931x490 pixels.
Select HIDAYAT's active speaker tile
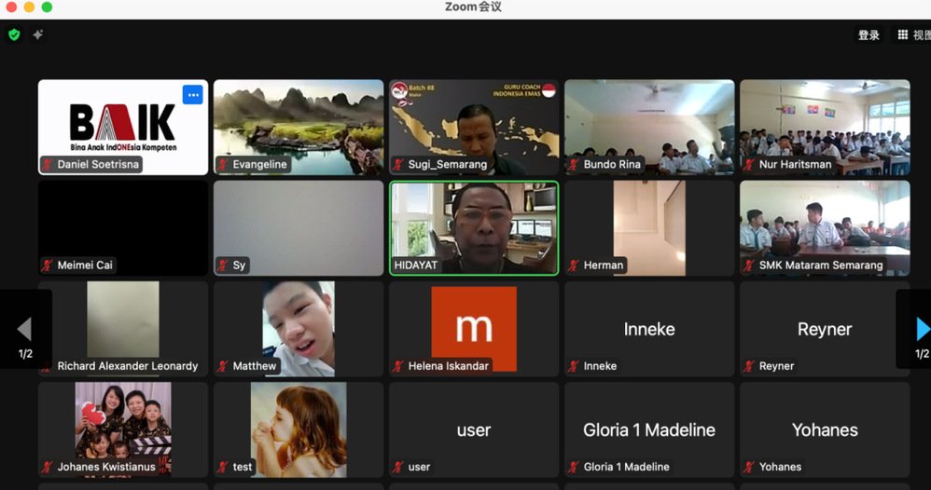coord(474,228)
